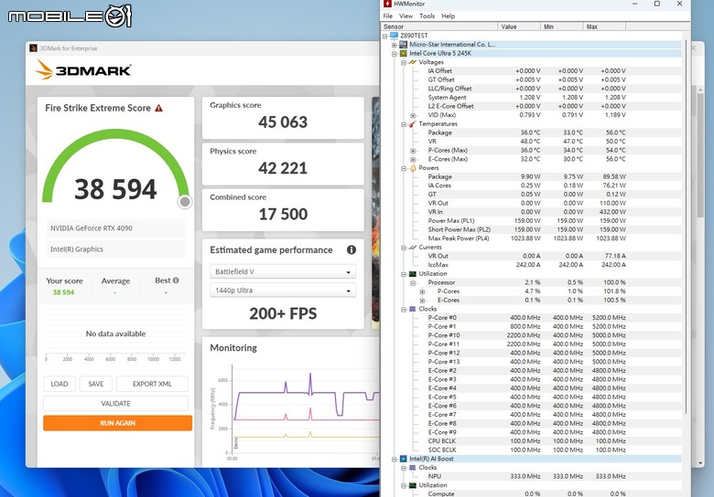Collapse the Currents section

pos(404,248)
